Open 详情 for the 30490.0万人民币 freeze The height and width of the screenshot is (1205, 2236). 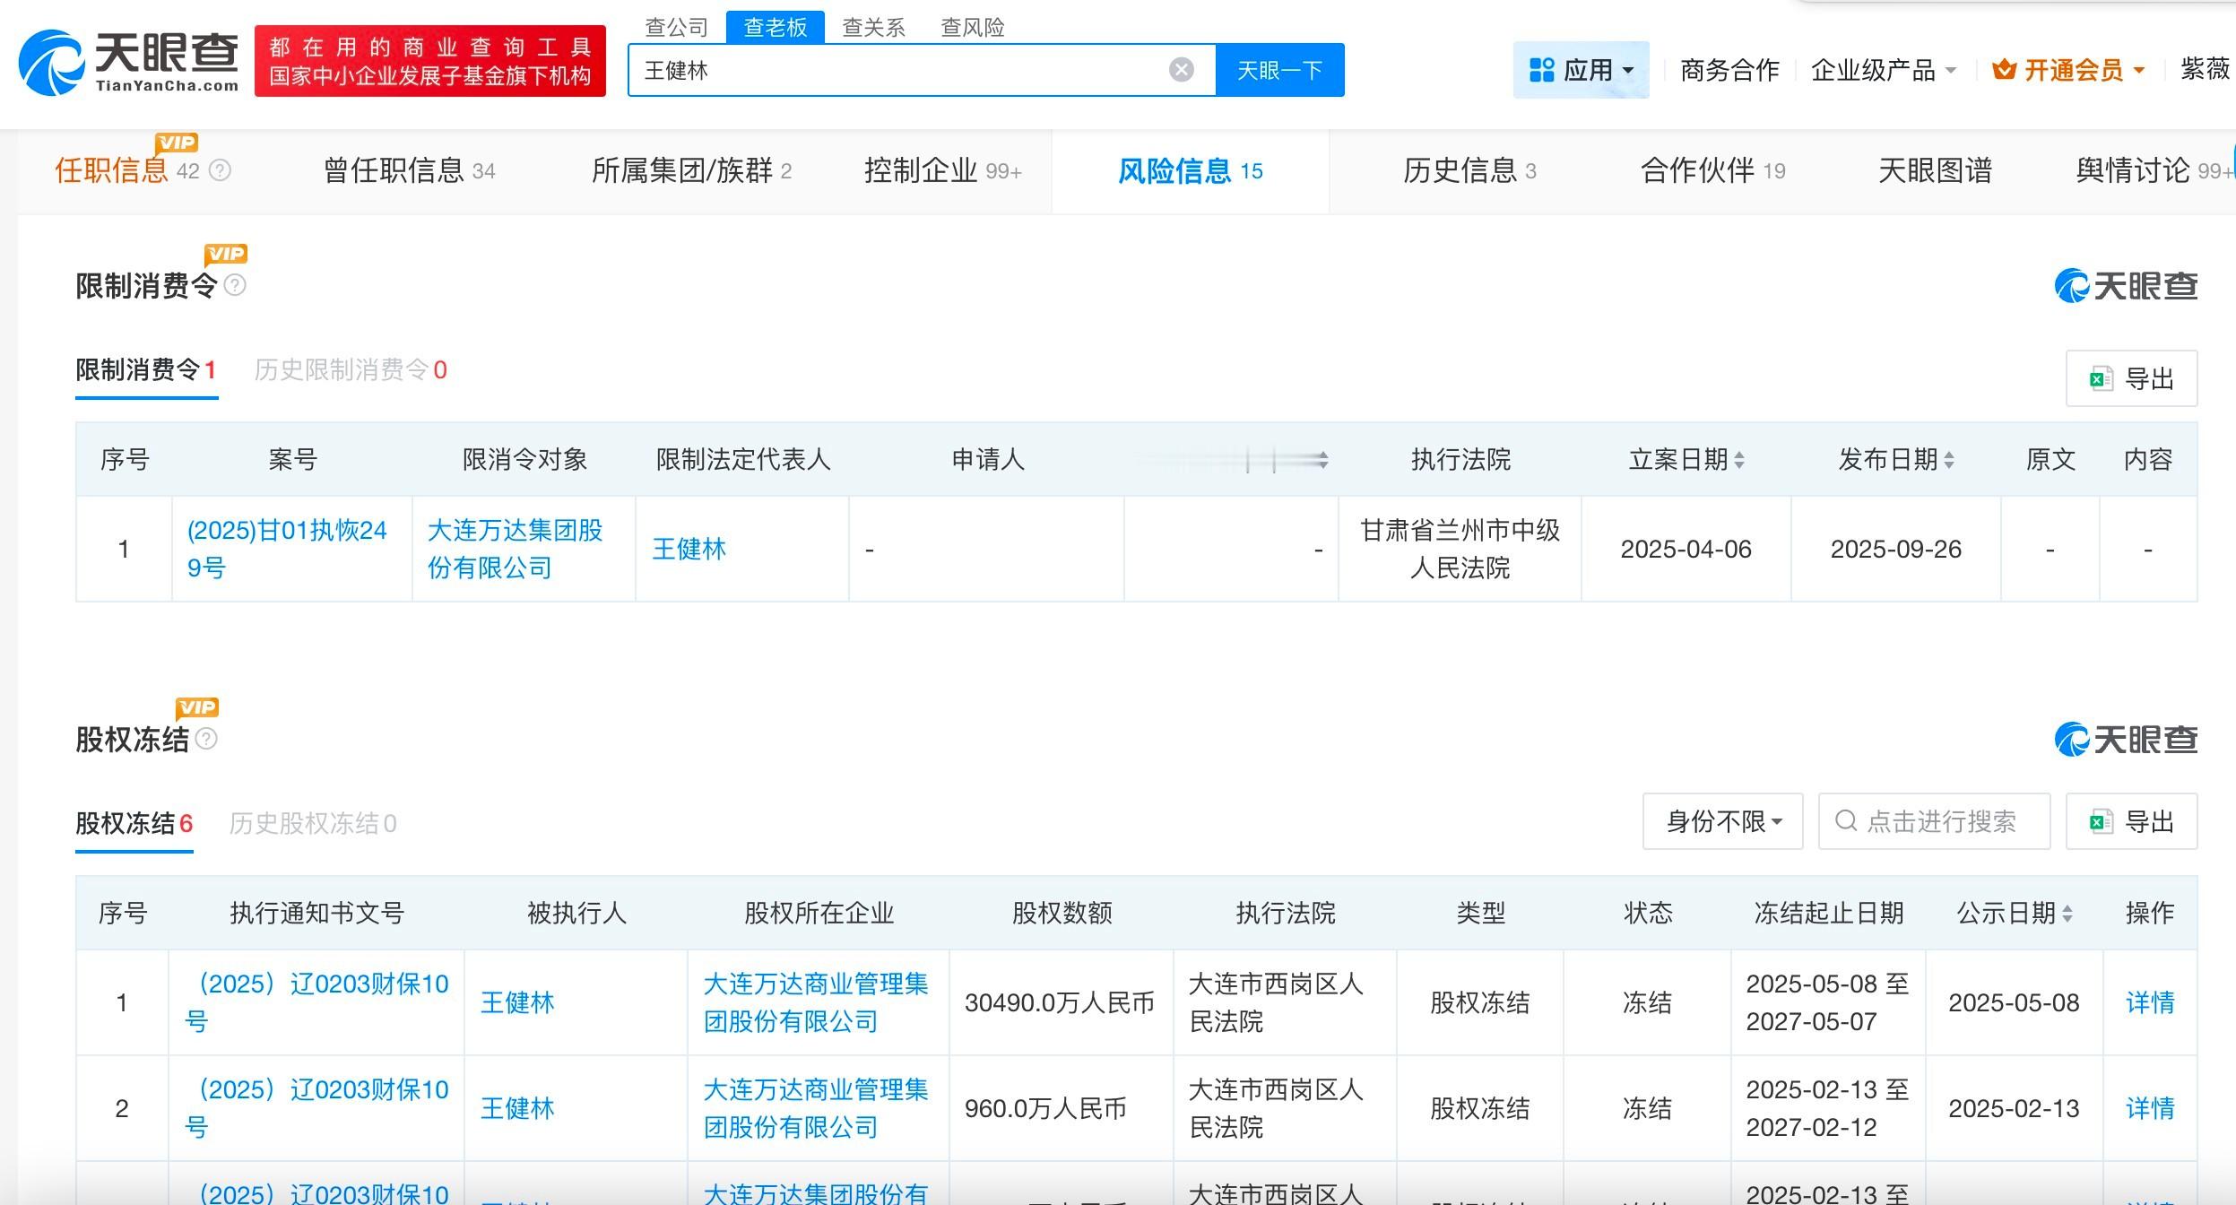(x=2150, y=1002)
